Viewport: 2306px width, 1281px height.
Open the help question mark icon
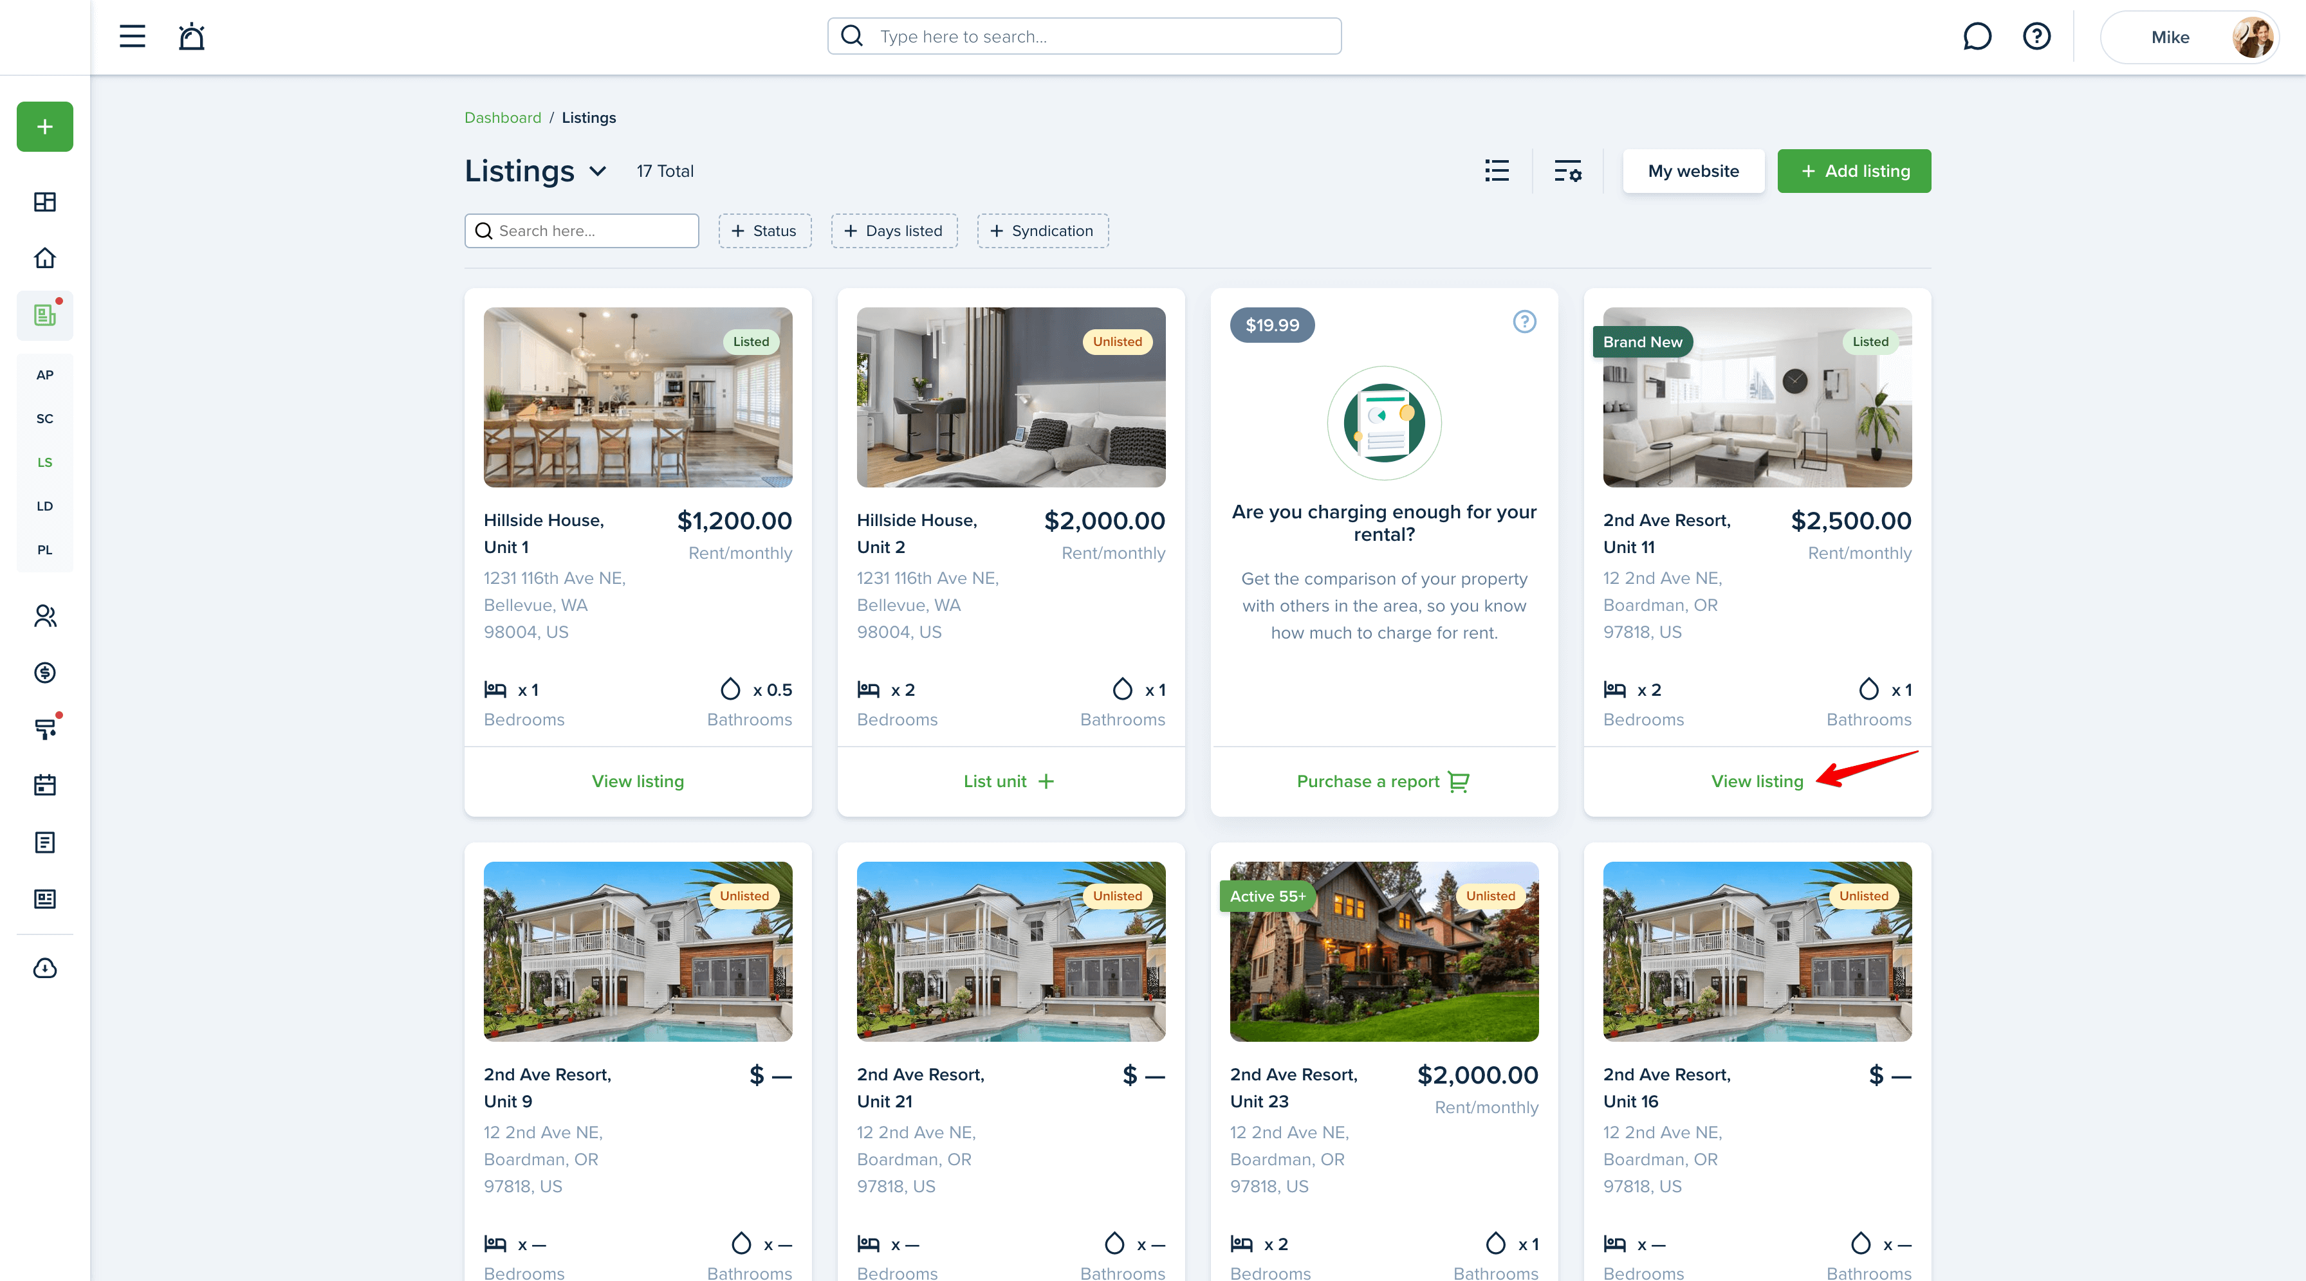[x=2036, y=37]
